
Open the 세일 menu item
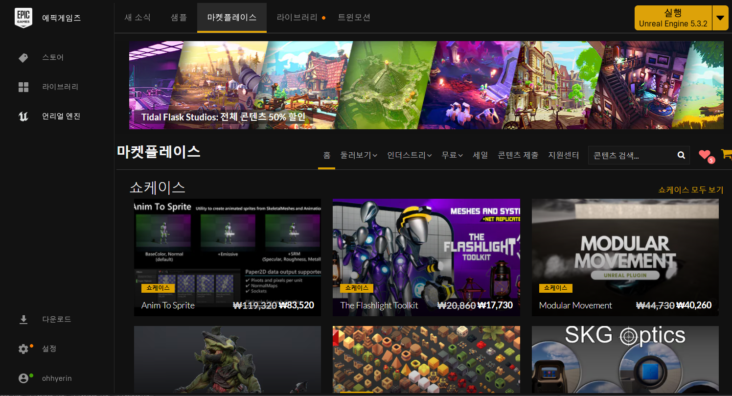[480, 155]
